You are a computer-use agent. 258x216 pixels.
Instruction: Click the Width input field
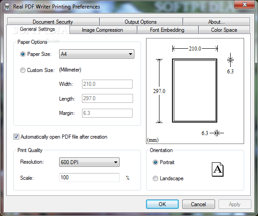pos(107,84)
